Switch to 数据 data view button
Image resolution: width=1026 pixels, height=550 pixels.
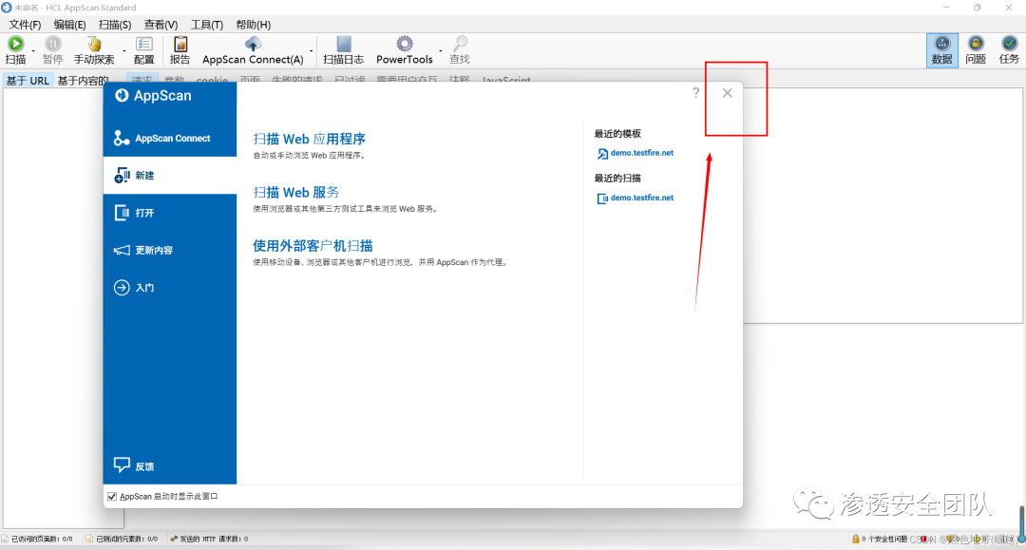coord(942,50)
